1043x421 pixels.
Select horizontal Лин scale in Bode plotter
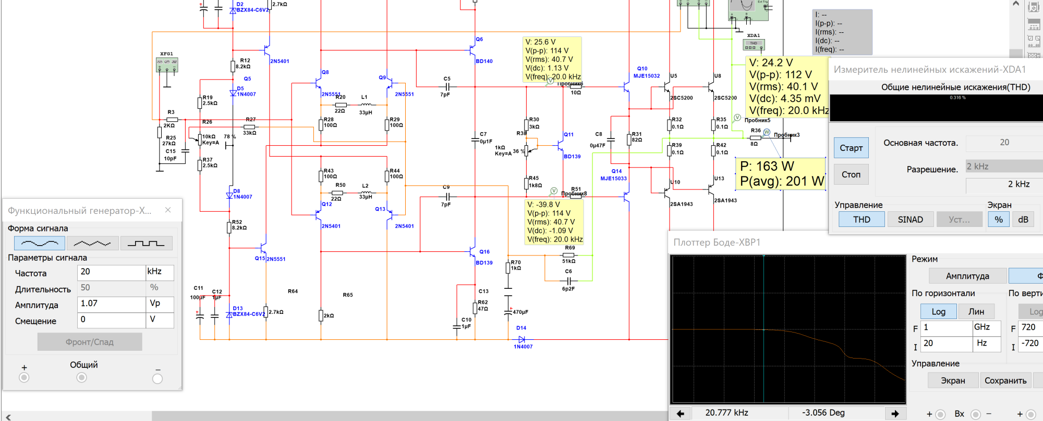(976, 311)
